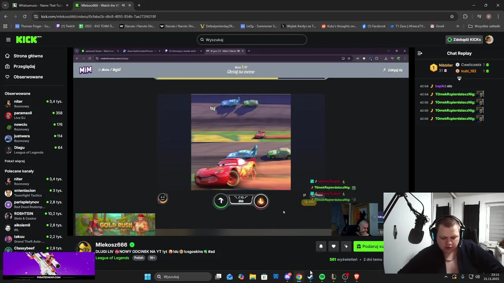Expand the chat leaderboard arrow
The width and height of the screenshot is (504, 283).
pyautogui.click(x=459, y=79)
